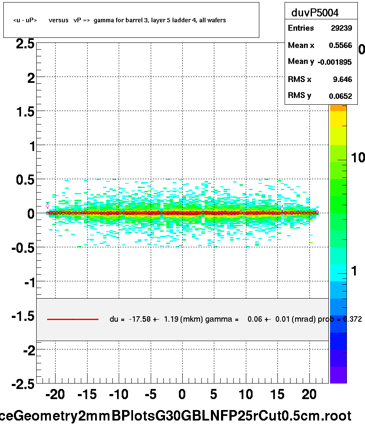Click the y-axis label 2.5

click(25, 44)
